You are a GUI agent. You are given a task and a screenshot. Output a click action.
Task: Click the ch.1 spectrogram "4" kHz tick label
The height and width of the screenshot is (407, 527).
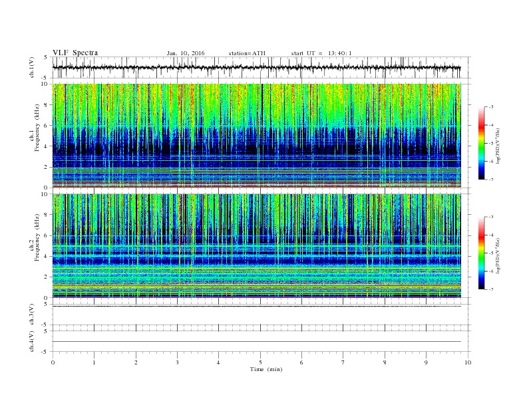pyautogui.click(x=46, y=146)
